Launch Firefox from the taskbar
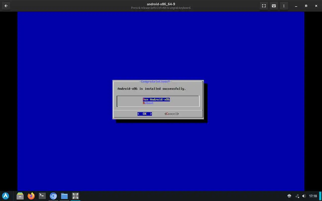 (x=31, y=196)
